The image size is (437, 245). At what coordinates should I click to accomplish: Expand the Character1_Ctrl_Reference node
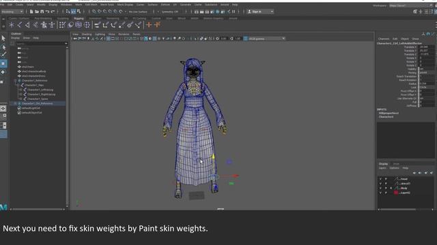[15, 103]
